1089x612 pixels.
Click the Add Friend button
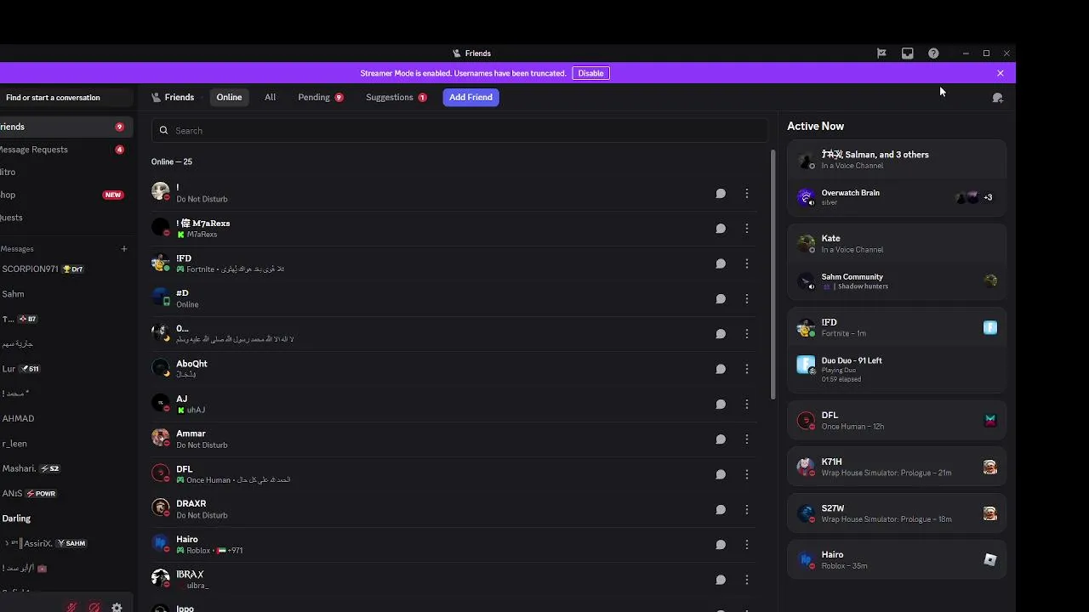(x=470, y=97)
